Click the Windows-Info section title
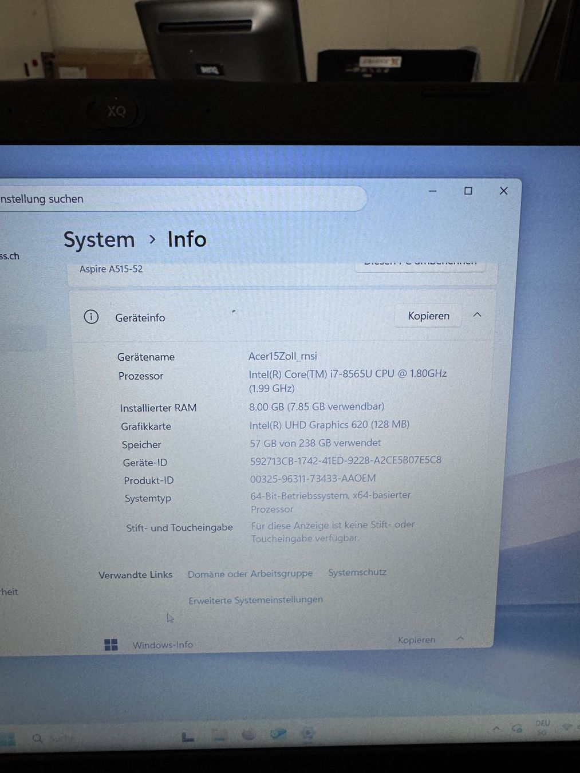 (x=163, y=645)
